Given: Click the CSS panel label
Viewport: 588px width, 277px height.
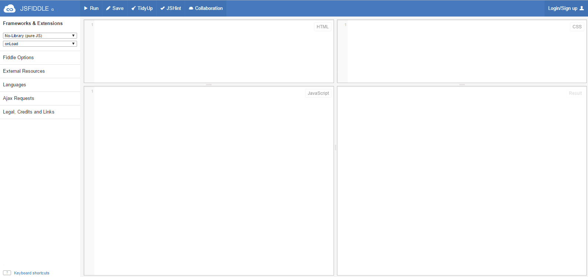Looking at the screenshot, I should pyautogui.click(x=577, y=27).
